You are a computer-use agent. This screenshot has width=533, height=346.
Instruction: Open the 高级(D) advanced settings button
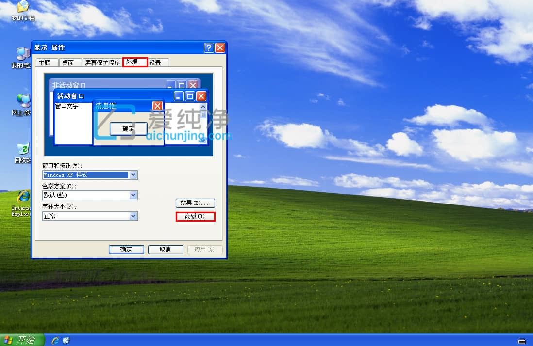[195, 217]
